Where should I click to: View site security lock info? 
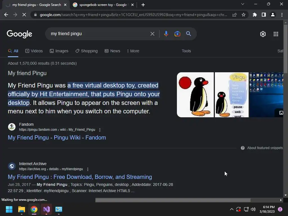tap(35, 15)
